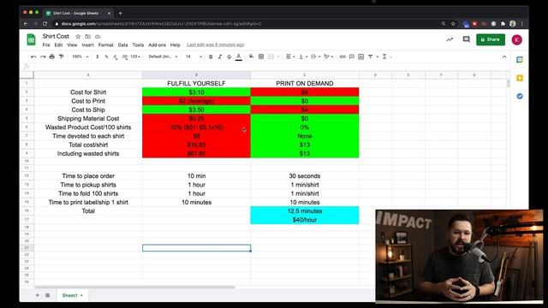Image resolution: width=548 pixels, height=308 pixels.
Task: Open the Google account avatar
Action: coord(517,40)
